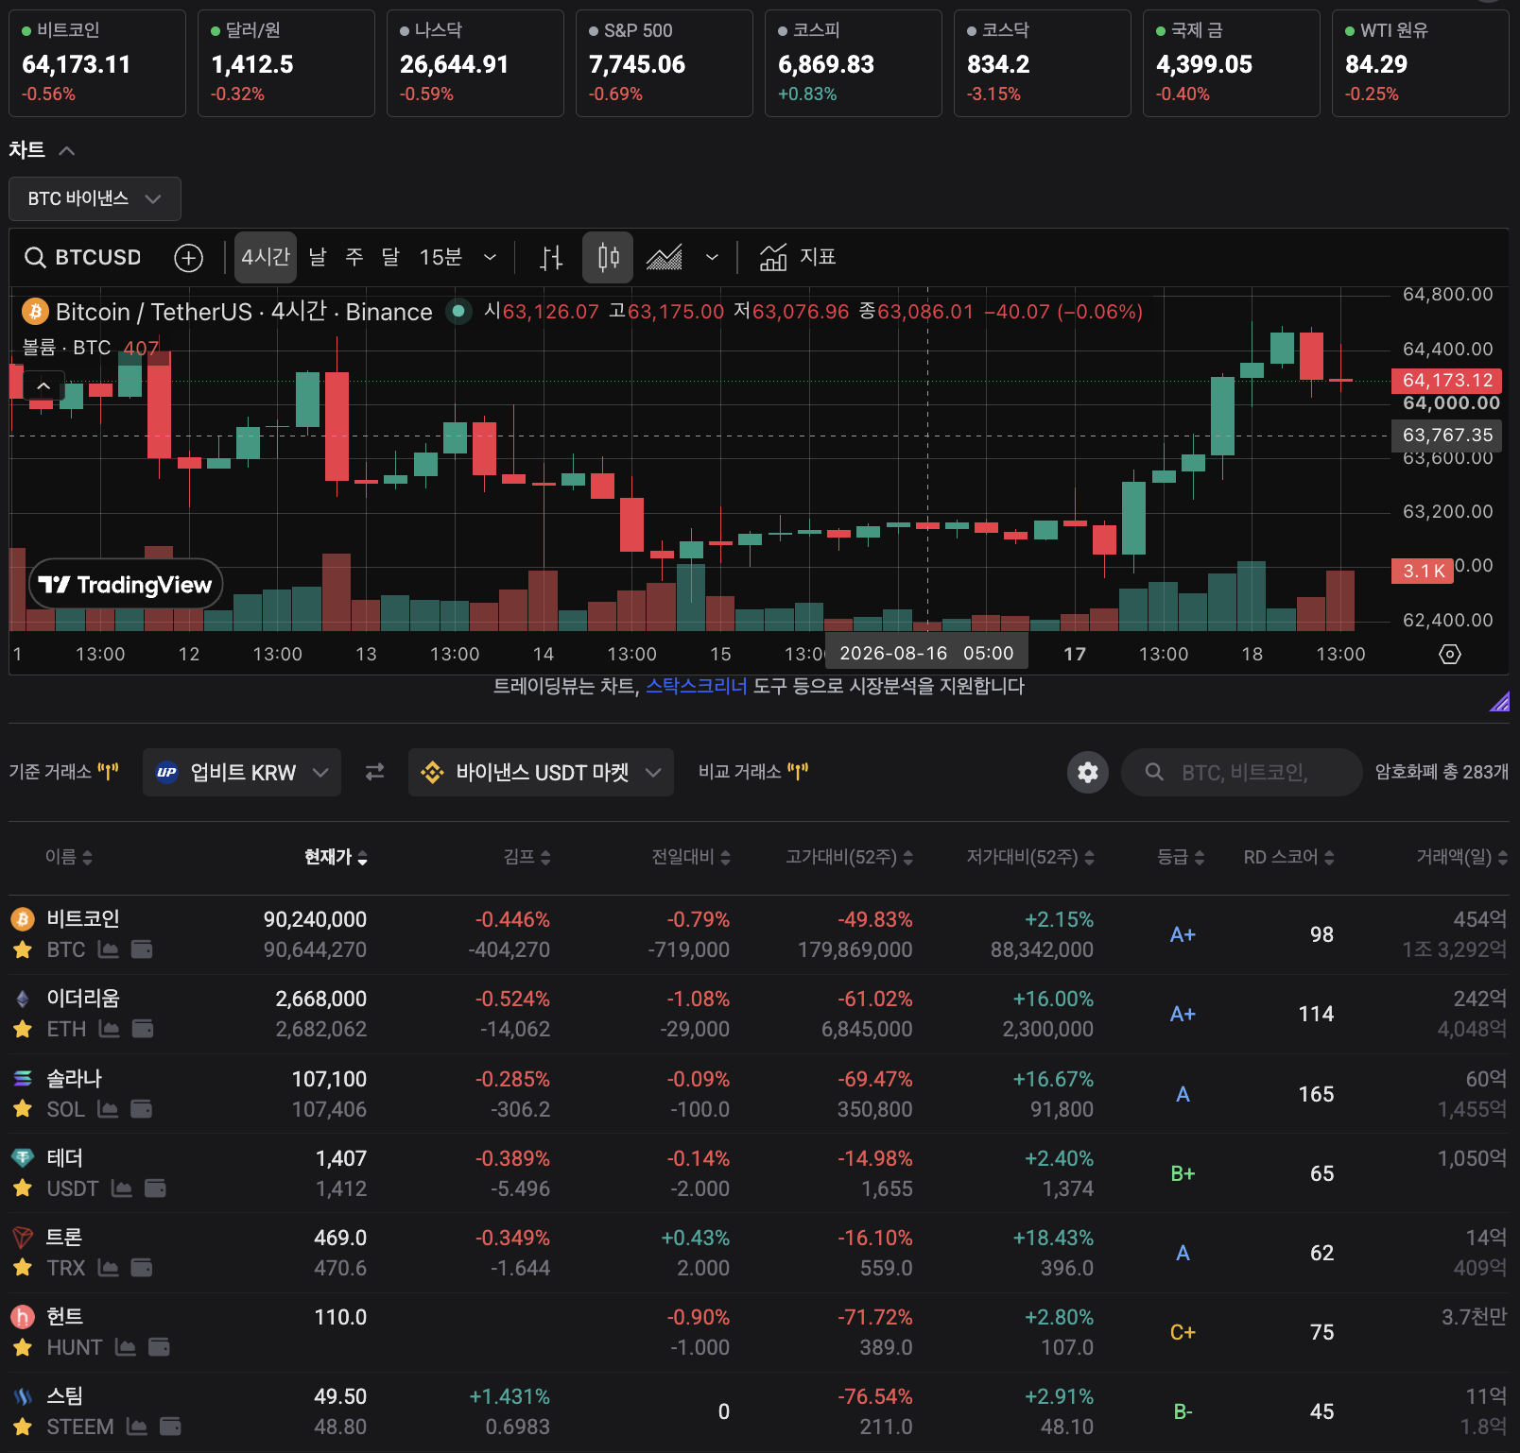Select the 주 weekly interval
This screenshot has width=1520, height=1453.
tap(354, 257)
